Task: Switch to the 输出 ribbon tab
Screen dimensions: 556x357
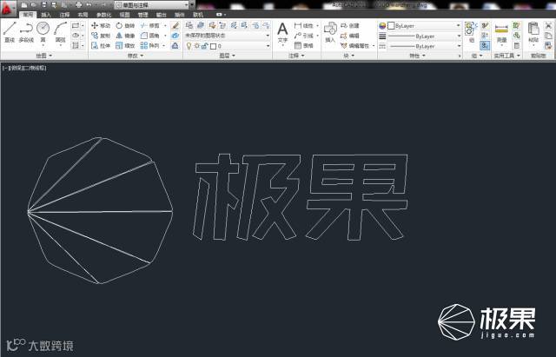Action: (161, 15)
